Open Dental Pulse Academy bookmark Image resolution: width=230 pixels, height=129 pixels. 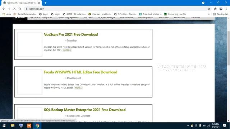click(x=25, y=14)
